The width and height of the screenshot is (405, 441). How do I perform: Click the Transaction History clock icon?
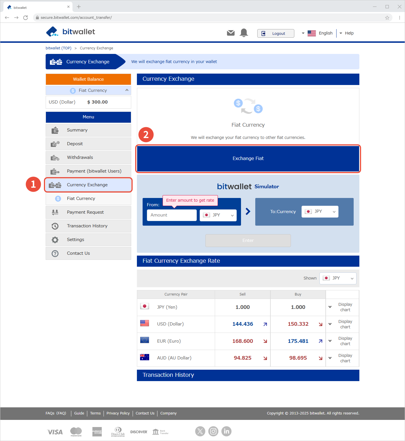click(x=55, y=226)
